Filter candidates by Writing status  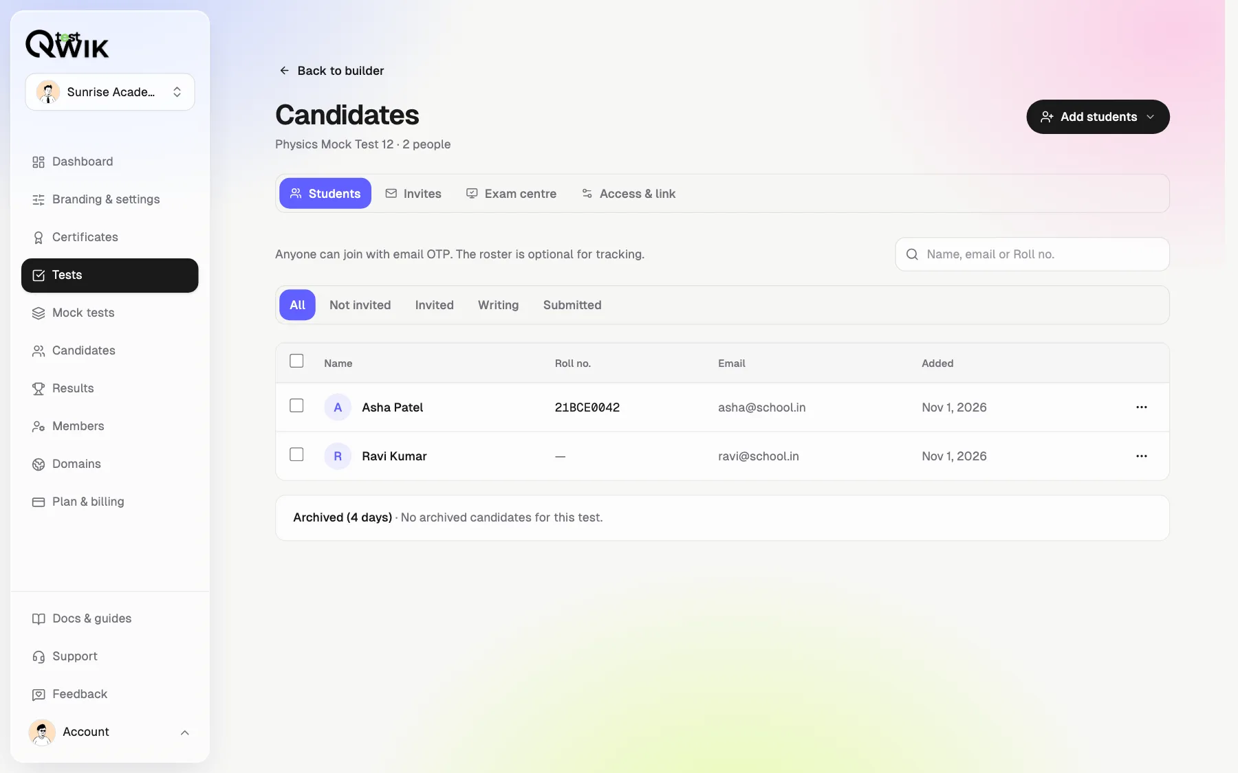[x=498, y=305]
